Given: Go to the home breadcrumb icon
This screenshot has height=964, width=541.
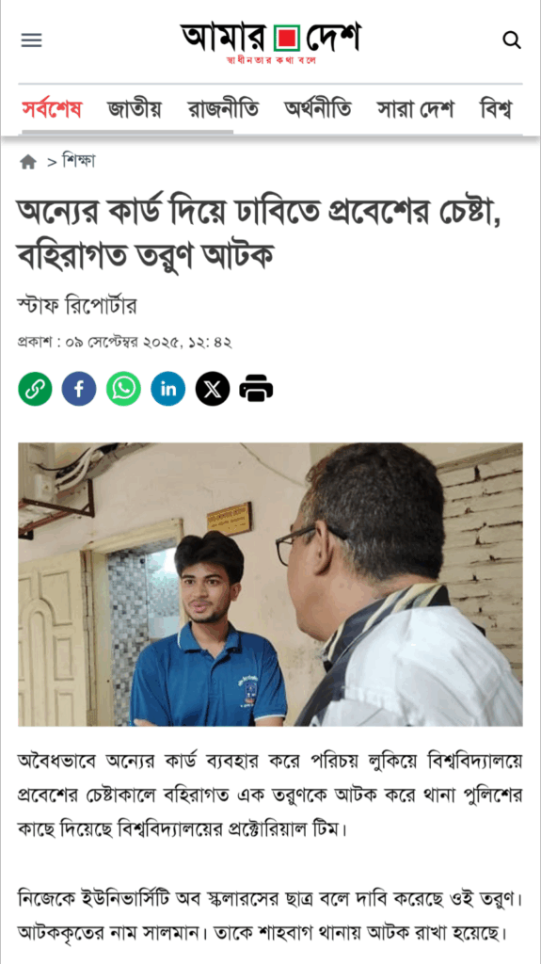Looking at the screenshot, I should tap(28, 162).
